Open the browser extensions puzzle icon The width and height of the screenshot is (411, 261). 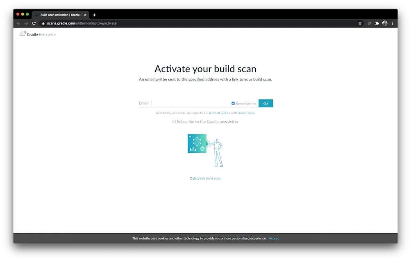pyautogui.click(x=377, y=23)
